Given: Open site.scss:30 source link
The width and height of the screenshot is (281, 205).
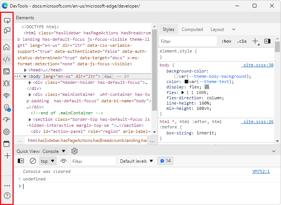Looking at the screenshot, I should [257, 65].
